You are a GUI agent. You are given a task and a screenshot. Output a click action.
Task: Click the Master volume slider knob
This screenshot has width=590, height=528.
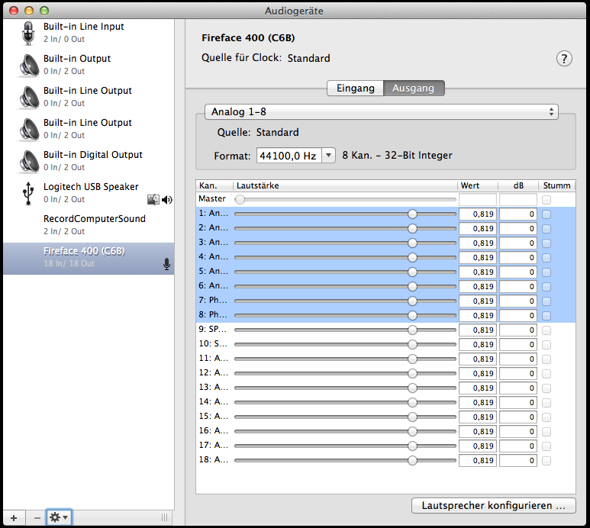240,200
